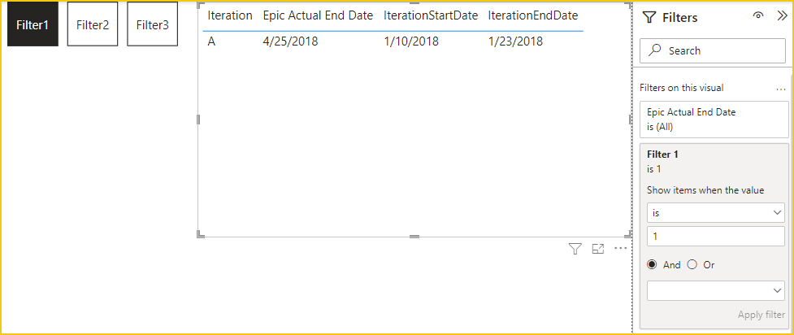
Task: Open the 'is' condition dropdown
Action: tap(715, 213)
